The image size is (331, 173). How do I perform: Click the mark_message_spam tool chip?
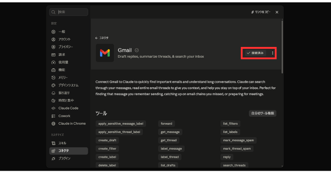coord(239,140)
